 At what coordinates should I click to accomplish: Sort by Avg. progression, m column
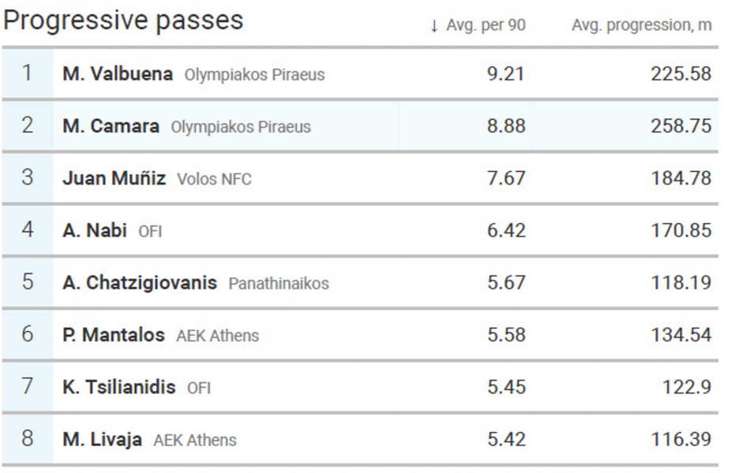(641, 25)
